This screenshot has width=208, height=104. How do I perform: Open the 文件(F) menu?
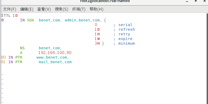10,9
